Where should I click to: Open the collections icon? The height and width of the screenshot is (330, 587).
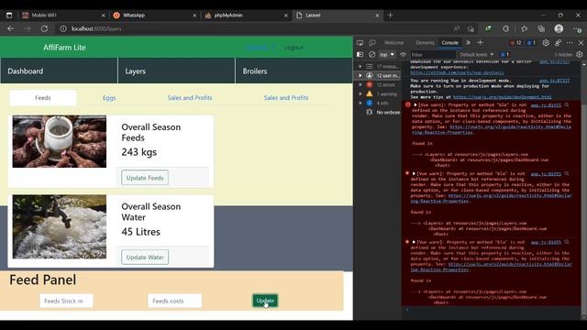[541, 28]
